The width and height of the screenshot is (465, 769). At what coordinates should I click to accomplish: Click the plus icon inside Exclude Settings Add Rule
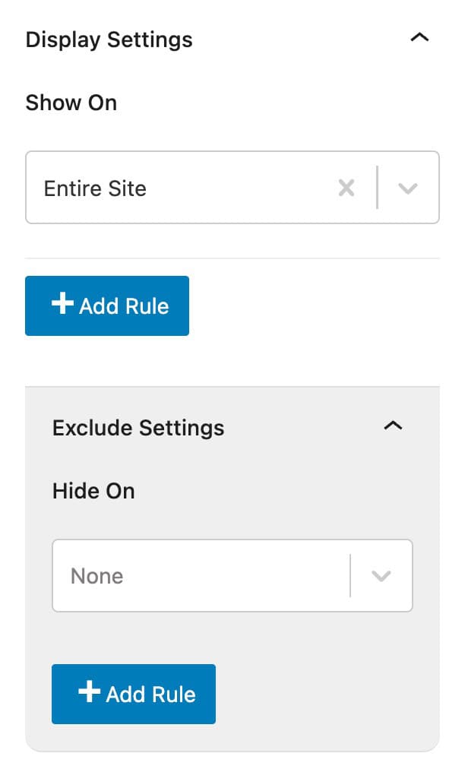tap(89, 693)
